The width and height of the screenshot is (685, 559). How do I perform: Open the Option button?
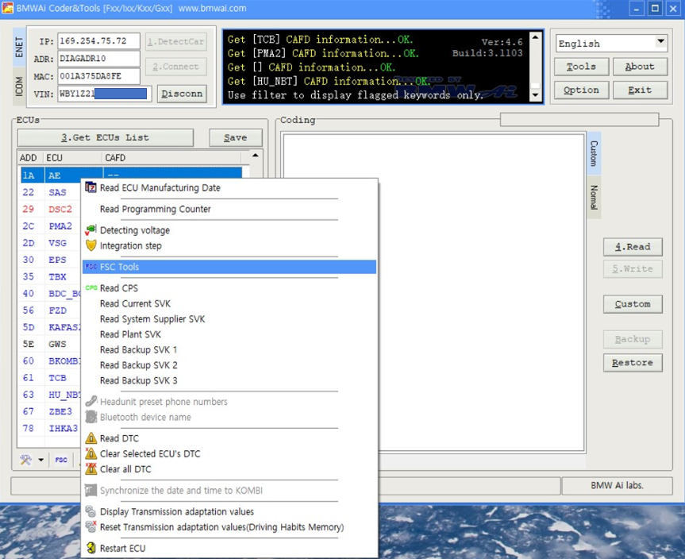tap(582, 90)
